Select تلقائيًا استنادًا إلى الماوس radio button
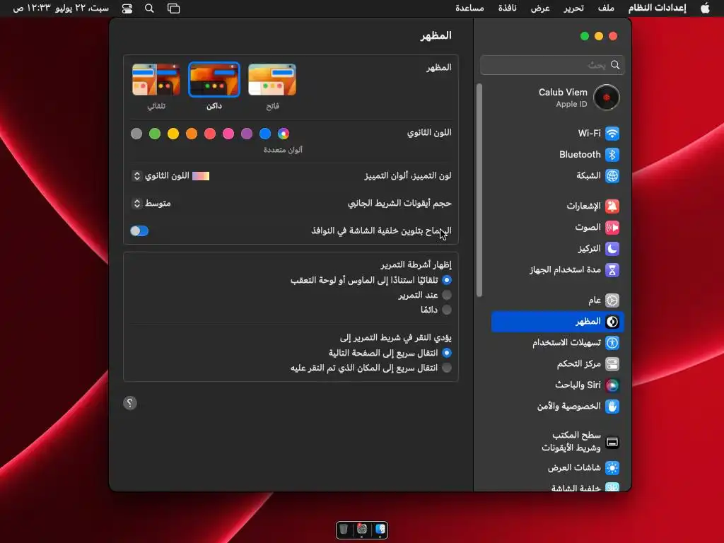The width and height of the screenshot is (724, 543). (447, 280)
